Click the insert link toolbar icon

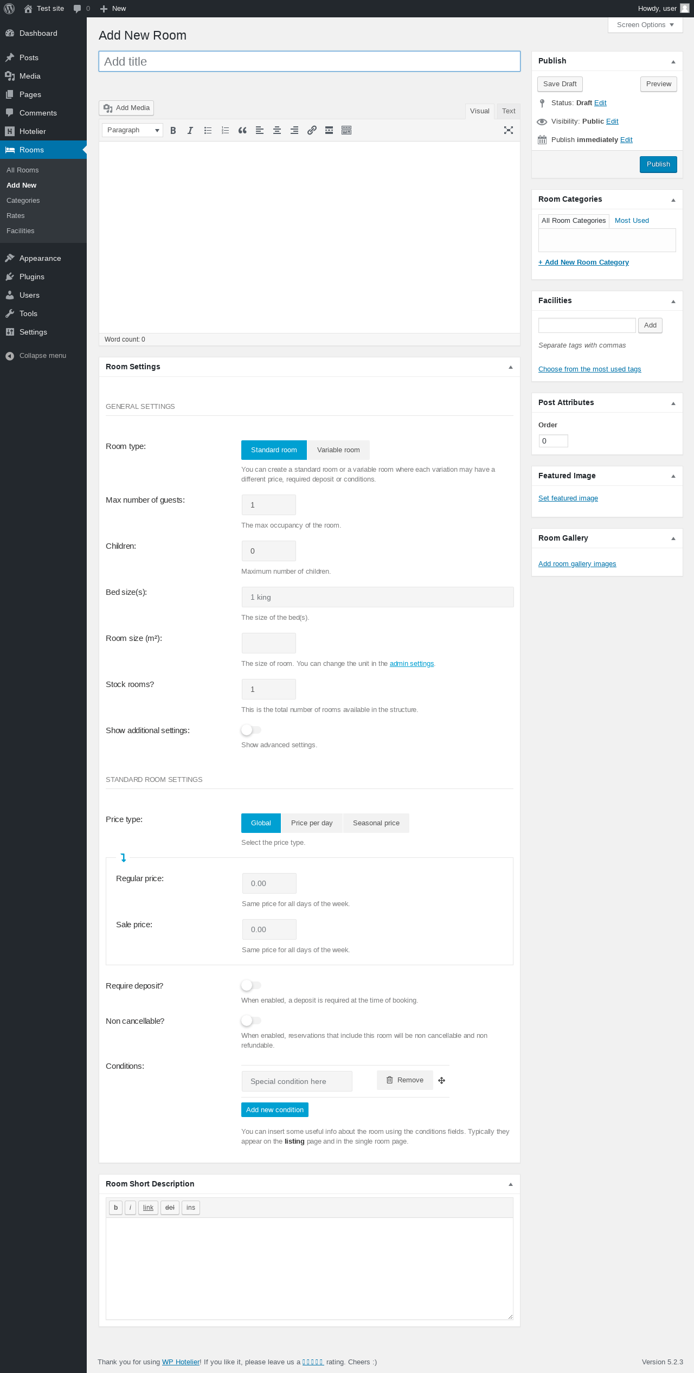[x=312, y=130]
